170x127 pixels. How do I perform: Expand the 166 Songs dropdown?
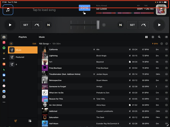45,44
